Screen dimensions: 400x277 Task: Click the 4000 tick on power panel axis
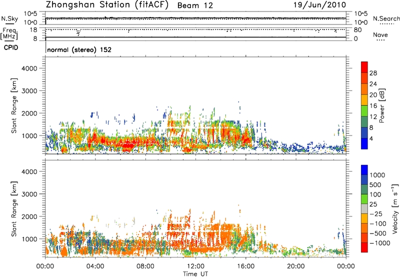coord(29,68)
